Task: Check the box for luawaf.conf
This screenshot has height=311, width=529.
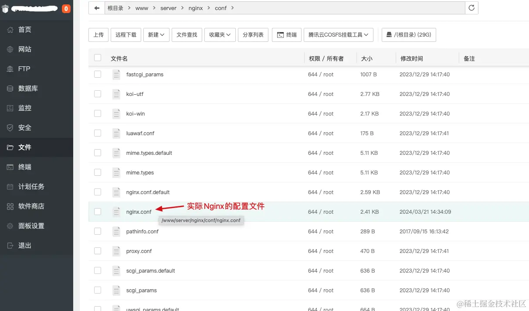Action: tap(98, 133)
